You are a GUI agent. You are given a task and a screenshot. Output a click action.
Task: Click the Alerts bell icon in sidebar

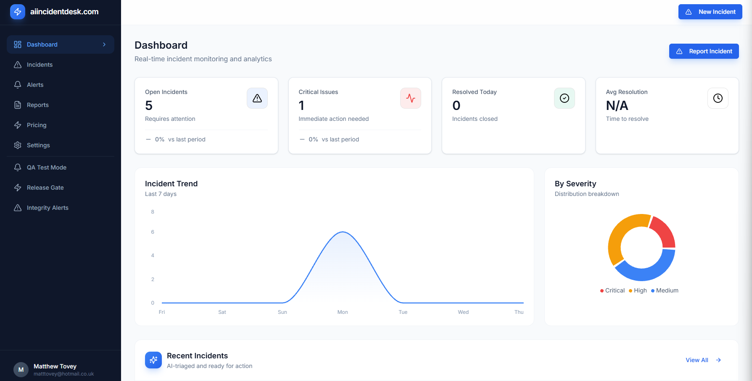(x=18, y=85)
